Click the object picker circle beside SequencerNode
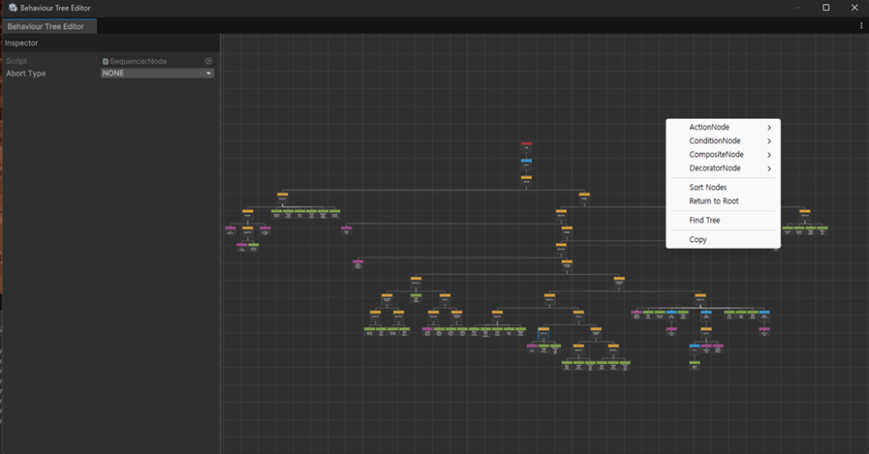The height and width of the screenshot is (454, 869). pos(209,61)
